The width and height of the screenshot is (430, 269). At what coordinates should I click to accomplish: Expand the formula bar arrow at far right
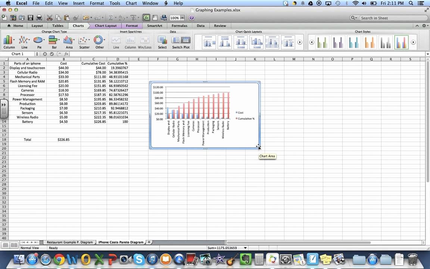click(427, 54)
